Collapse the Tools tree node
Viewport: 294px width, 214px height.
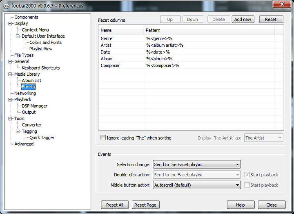10,119
